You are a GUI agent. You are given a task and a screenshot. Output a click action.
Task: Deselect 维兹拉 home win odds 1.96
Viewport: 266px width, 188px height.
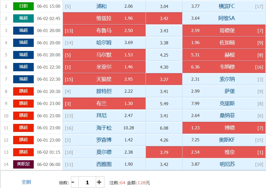104,18
